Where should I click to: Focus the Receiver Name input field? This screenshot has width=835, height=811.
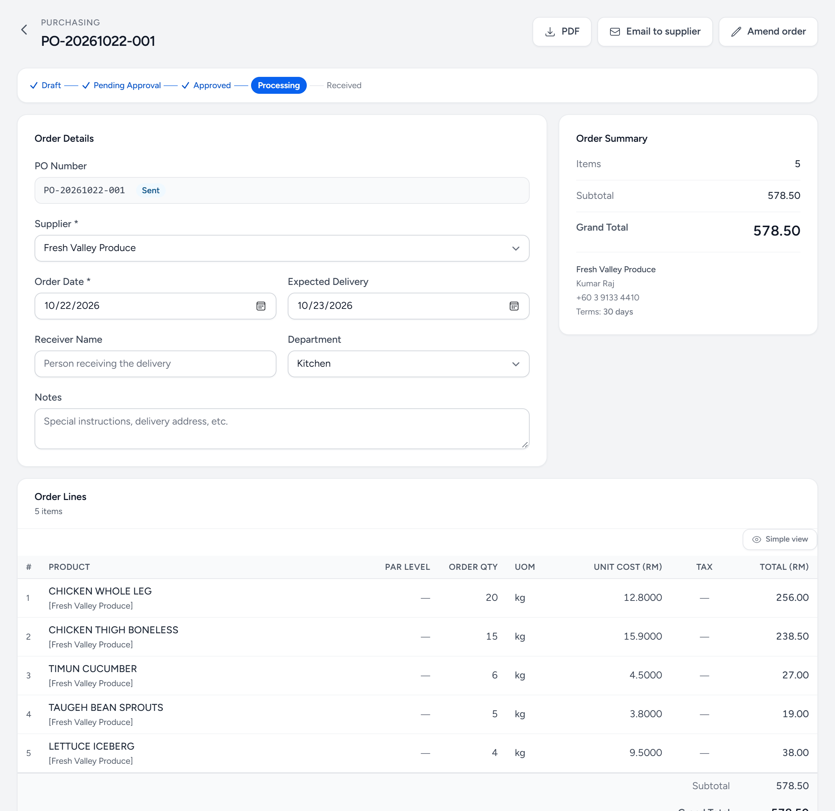[155, 364]
